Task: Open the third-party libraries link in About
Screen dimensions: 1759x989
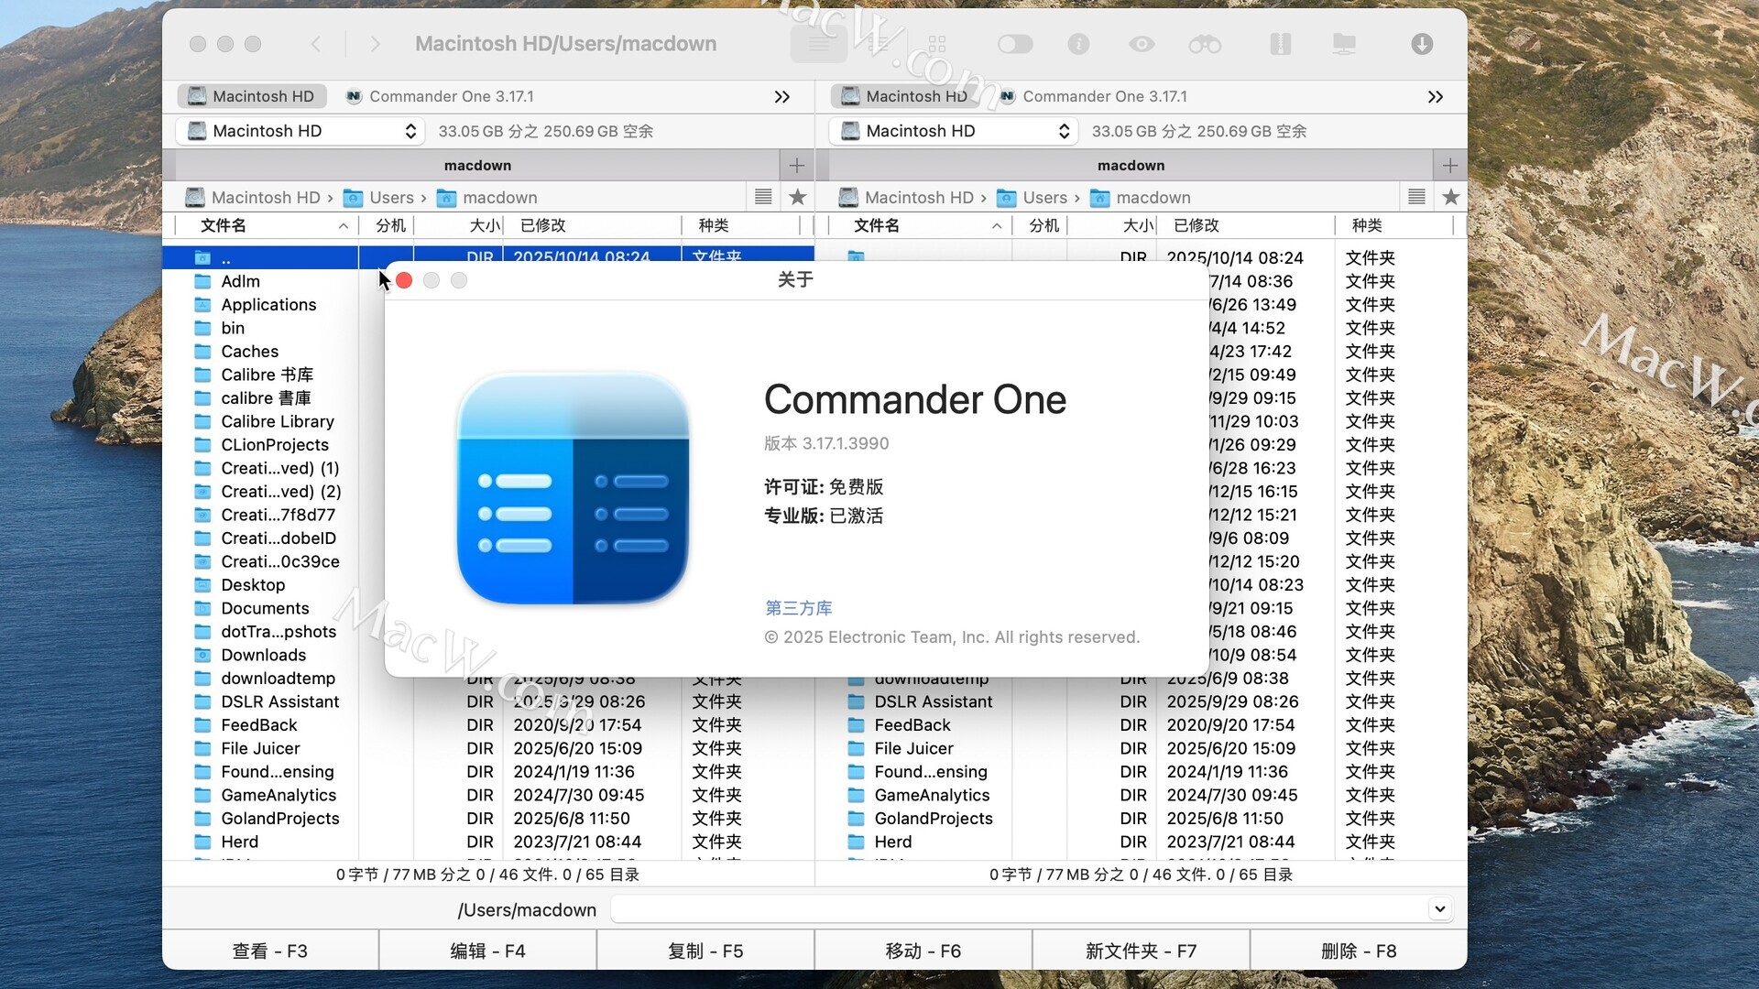Action: pos(798,608)
